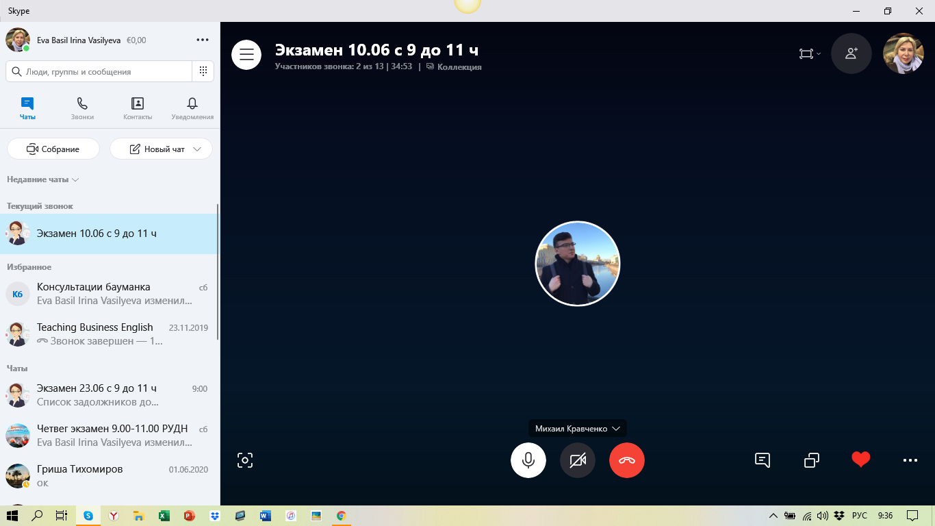The width and height of the screenshot is (935, 526).
Task: Open the Контакты tab
Action: click(x=138, y=108)
